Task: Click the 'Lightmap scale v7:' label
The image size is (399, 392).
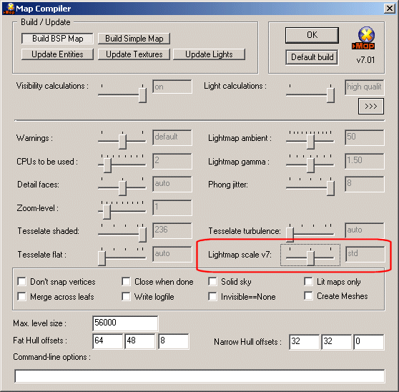Action: 240,255
